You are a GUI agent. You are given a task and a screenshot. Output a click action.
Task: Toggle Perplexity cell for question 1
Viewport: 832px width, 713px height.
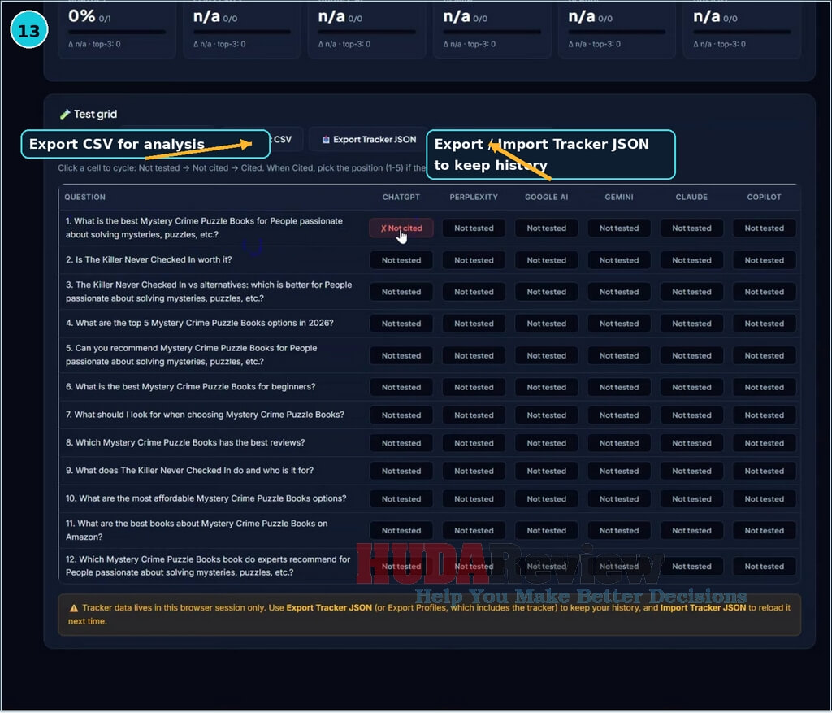coord(474,228)
